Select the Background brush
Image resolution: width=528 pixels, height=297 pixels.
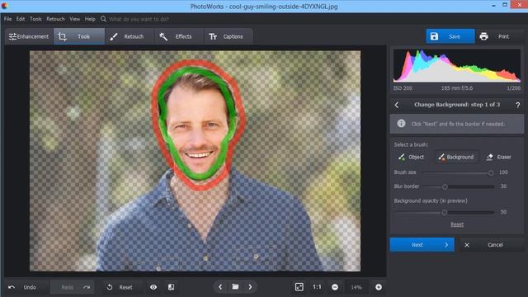click(x=456, y=158)
